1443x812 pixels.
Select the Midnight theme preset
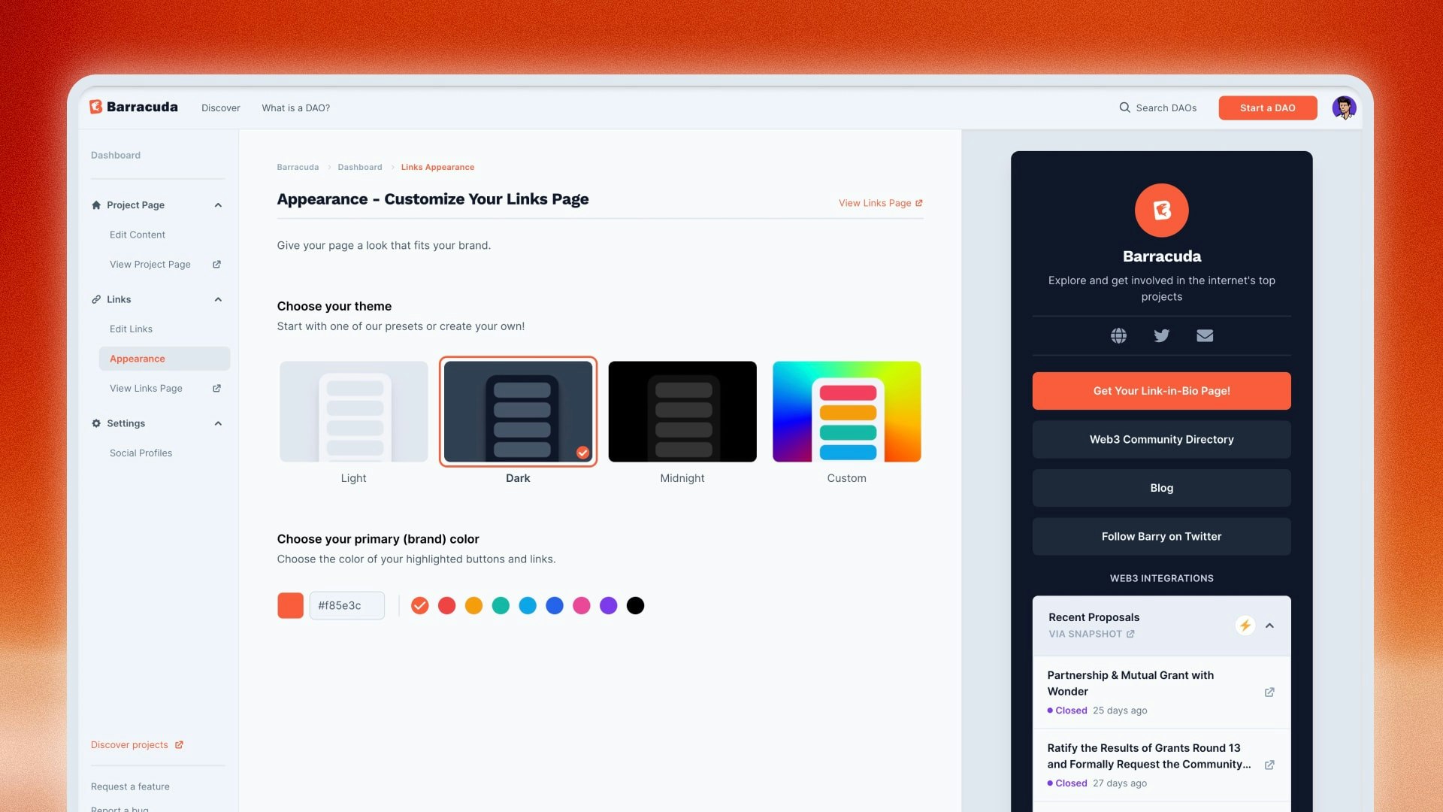[x=682, y=411]
